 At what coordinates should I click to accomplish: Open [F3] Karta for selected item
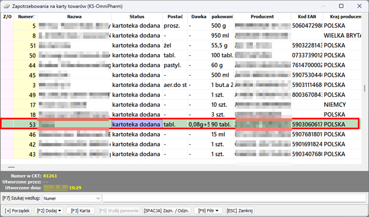[x=80, y=211]
